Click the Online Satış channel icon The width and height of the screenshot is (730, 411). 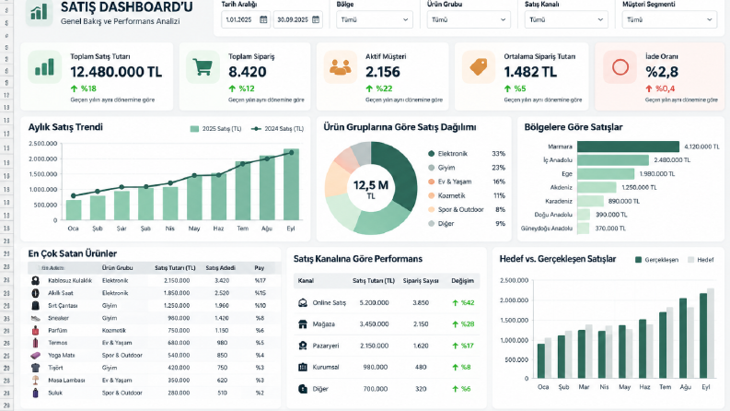[303, 302]
